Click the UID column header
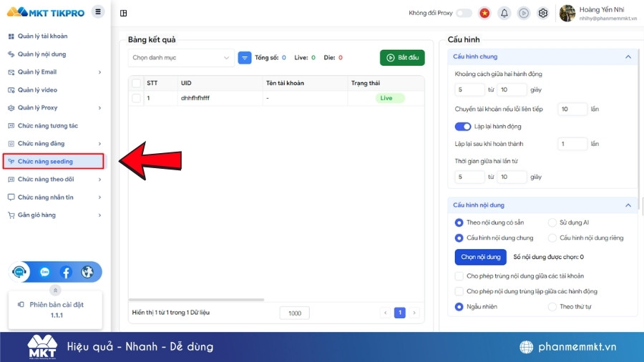This screenshot has height=362, width=644. pyautogui.click(x=220, y=83)
